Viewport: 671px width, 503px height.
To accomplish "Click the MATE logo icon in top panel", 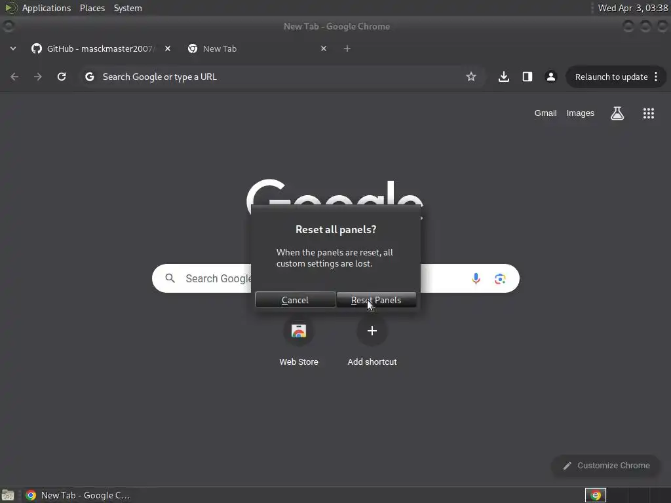I will pos(10,8).
